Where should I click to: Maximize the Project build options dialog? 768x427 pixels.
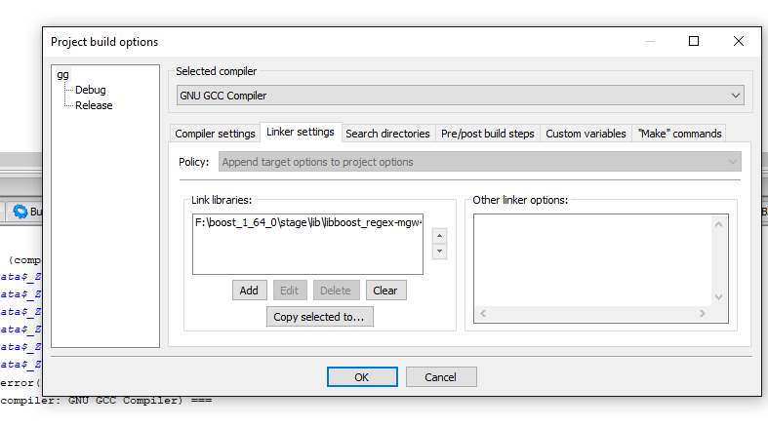coord(694,41)
